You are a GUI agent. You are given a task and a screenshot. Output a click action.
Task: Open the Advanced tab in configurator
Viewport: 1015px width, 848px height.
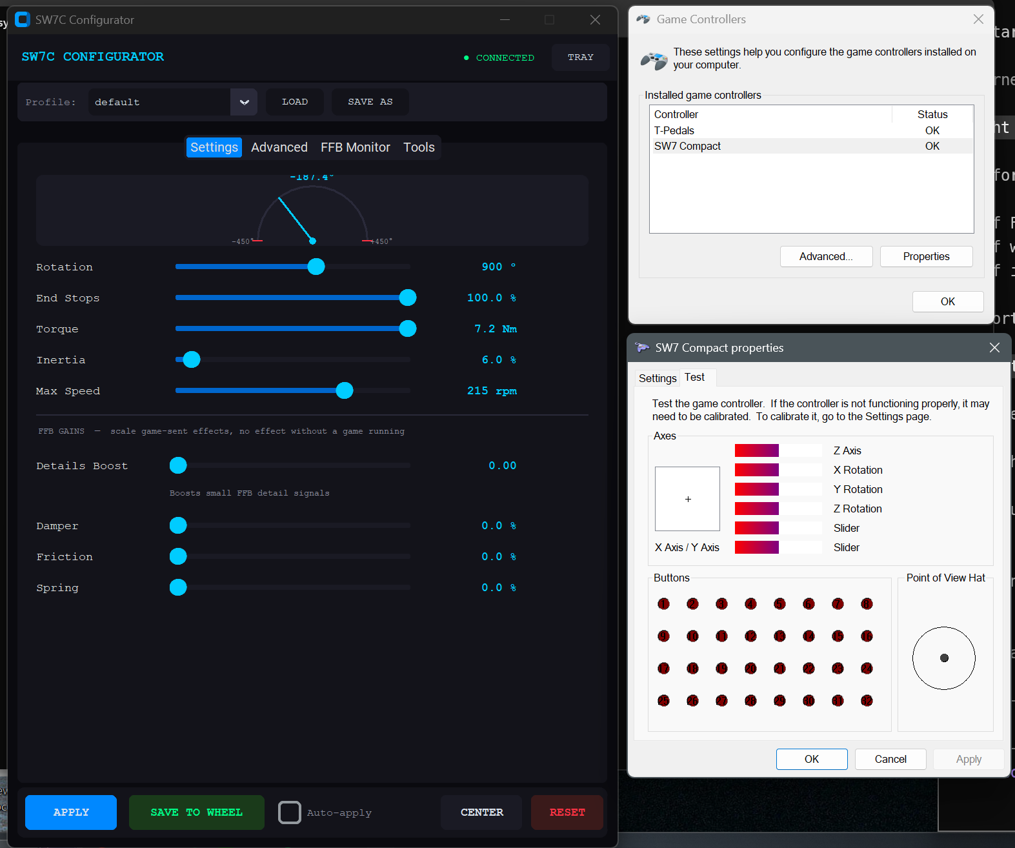click(279, 147)
